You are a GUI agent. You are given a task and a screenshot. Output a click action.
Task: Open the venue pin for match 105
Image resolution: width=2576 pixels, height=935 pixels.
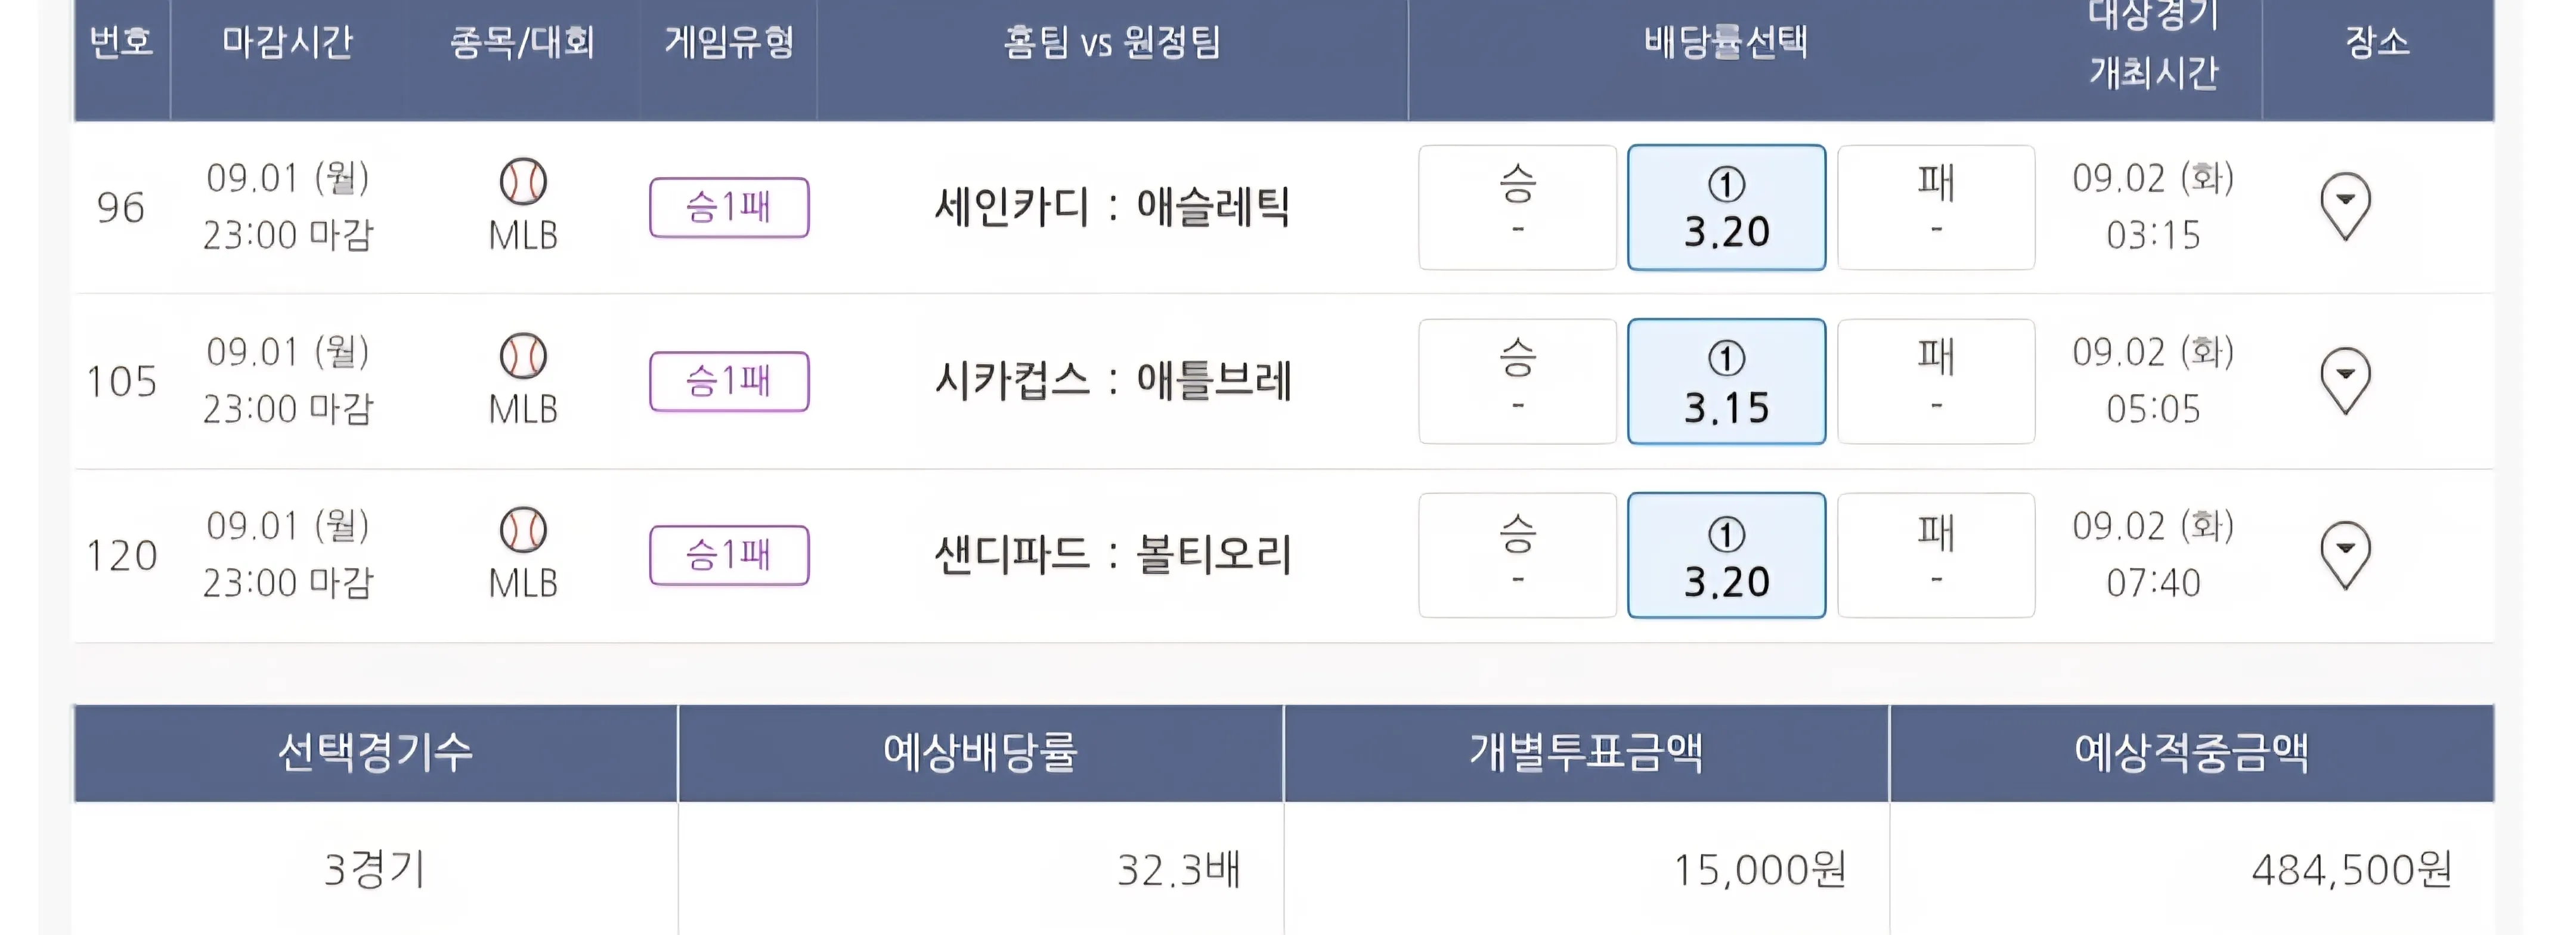[x=2344, y=380]
